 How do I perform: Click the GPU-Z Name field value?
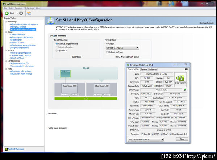pos(157,74)
